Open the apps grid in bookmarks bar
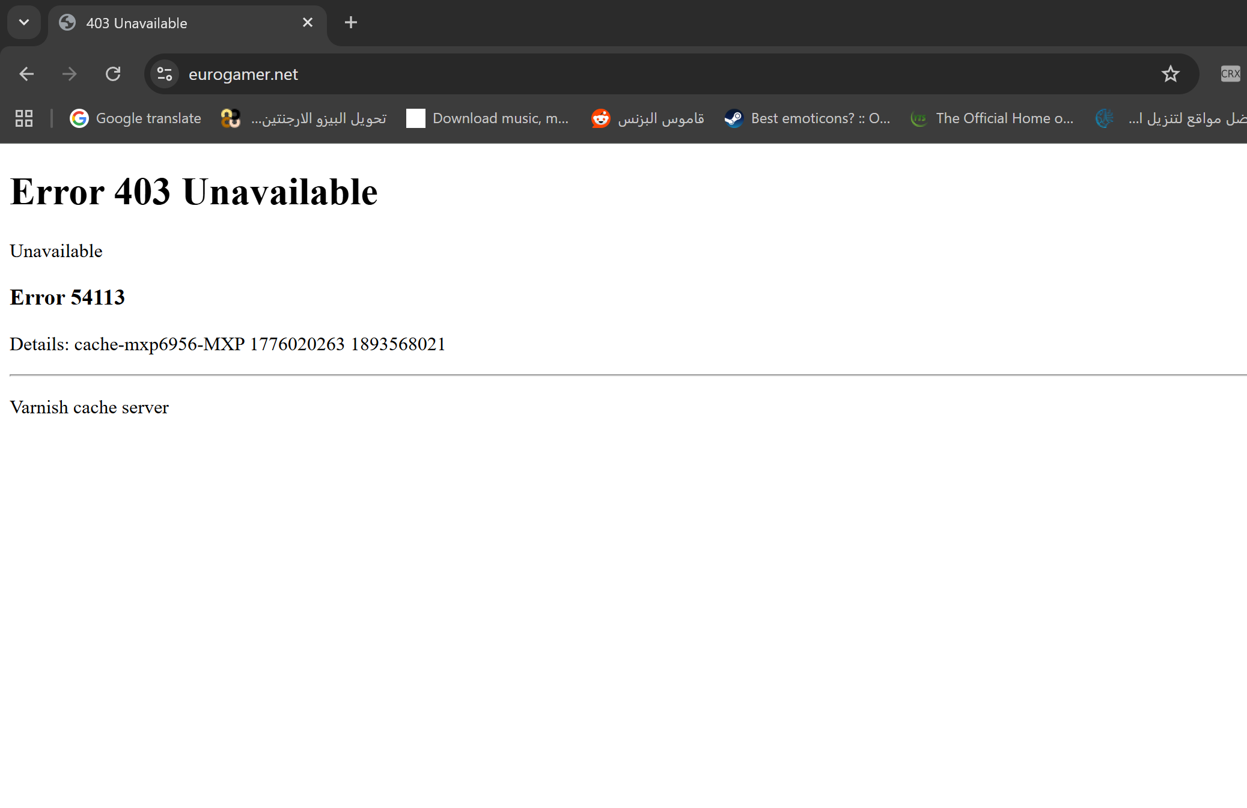 tap(24, 118)
